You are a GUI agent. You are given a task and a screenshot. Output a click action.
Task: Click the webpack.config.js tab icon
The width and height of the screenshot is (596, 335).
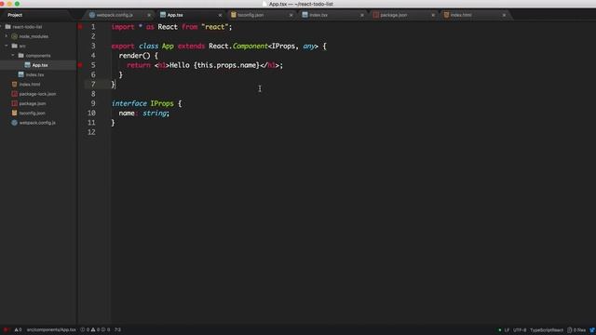click(x=92, y=15)
